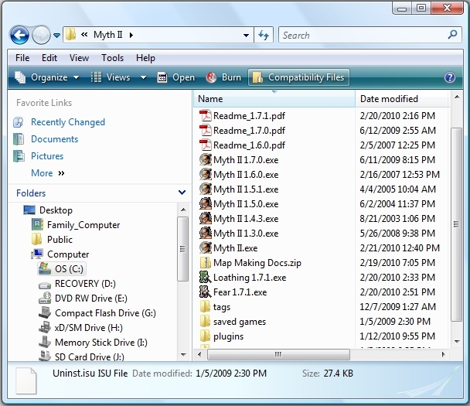Click the Myth II breadcrumb in address bar
Image resolution: width=470 pixels, height=406 pixels.
(107, 35)
